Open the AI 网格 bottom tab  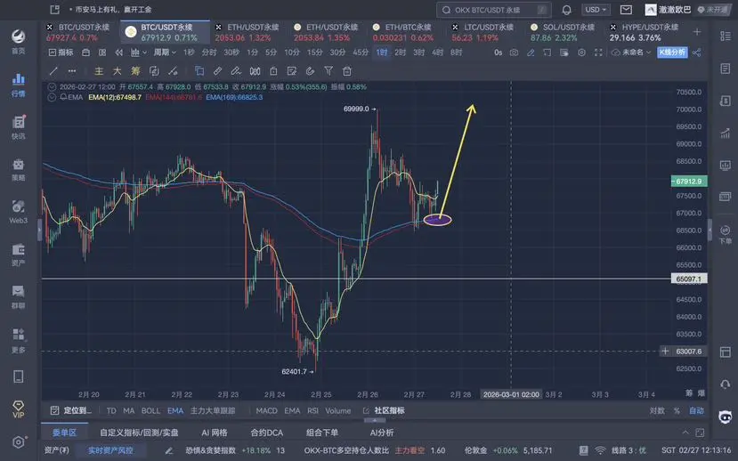215,433
